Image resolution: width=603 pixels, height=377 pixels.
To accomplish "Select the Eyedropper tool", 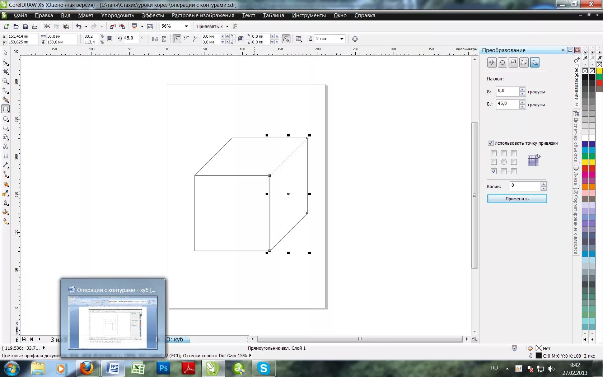I will pos(5,193).
